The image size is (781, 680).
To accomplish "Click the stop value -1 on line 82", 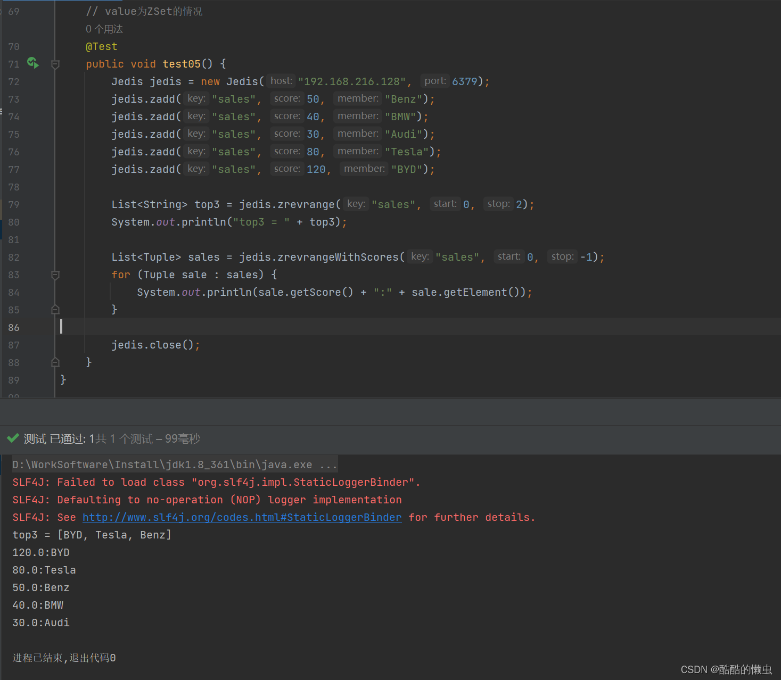I will coord(587,257).
